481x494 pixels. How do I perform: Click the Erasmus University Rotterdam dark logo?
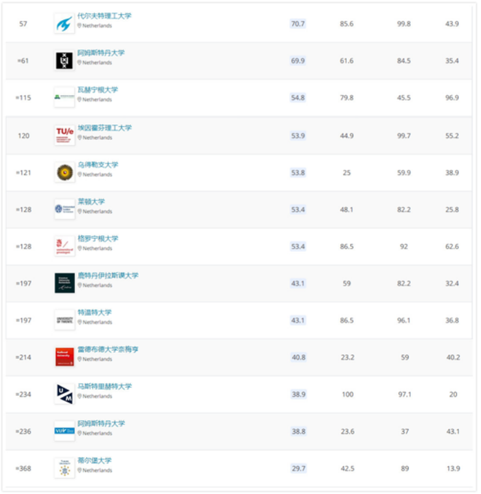click(64, 283)
